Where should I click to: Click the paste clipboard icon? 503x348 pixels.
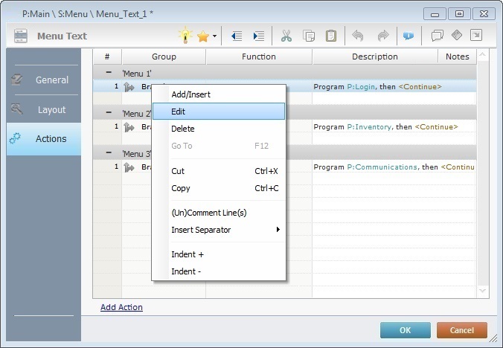pos(331,36)
